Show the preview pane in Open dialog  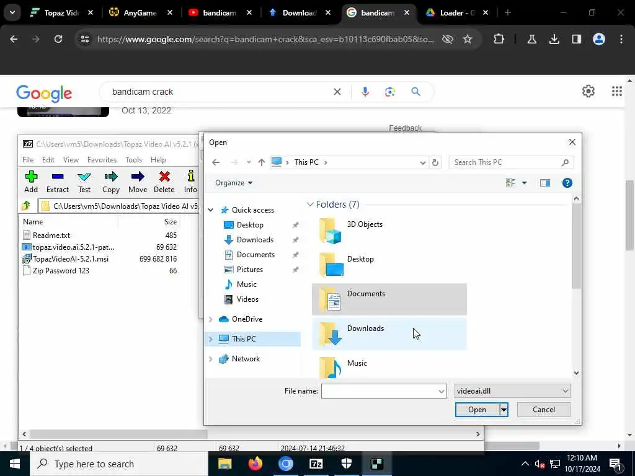pyautogui.click(x=545, y=183)
